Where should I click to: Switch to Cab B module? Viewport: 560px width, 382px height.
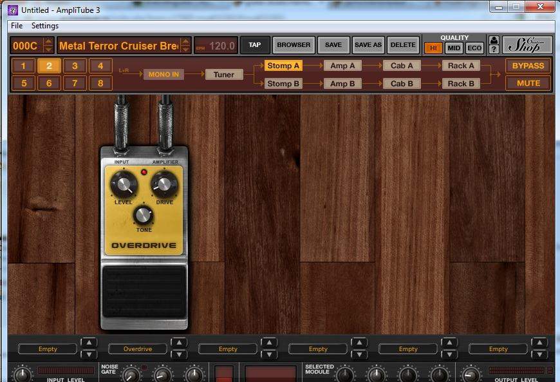point(402,84)
